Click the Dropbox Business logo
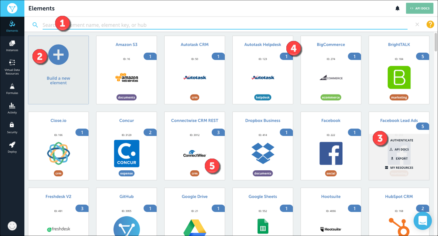438x236 pixels. pos(263,153)
